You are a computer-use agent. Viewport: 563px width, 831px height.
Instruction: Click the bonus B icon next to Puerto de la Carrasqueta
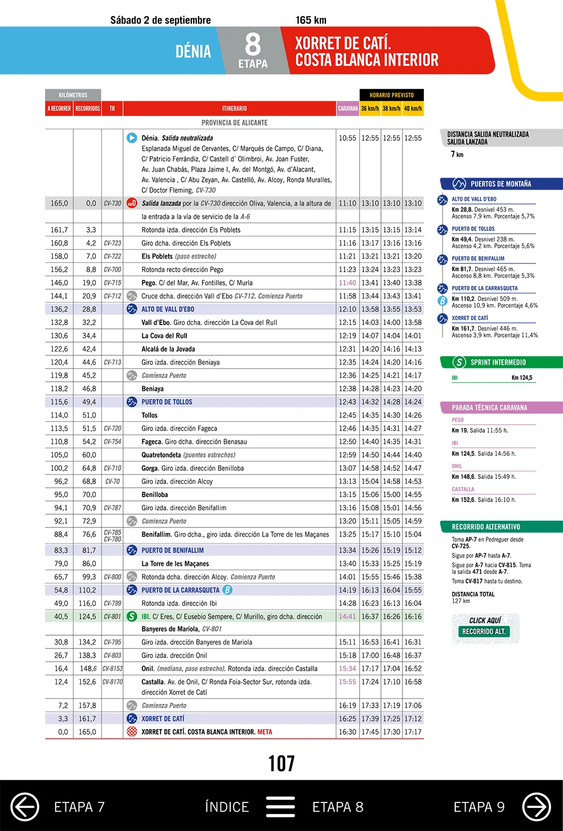pyautogui.click(x=227, y=590)
